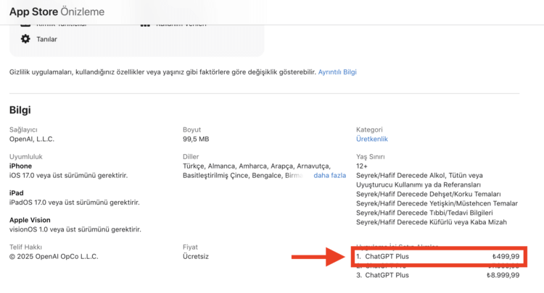The height and width of the screenshot is (293, 544).
Task: Click the iPadOS 17.0 requirement text
Action: pos(75,203)
